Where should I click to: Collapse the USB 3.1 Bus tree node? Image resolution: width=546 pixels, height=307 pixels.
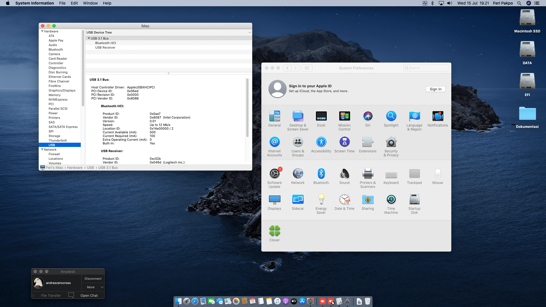pyautogui.click(x=89, y=38)
